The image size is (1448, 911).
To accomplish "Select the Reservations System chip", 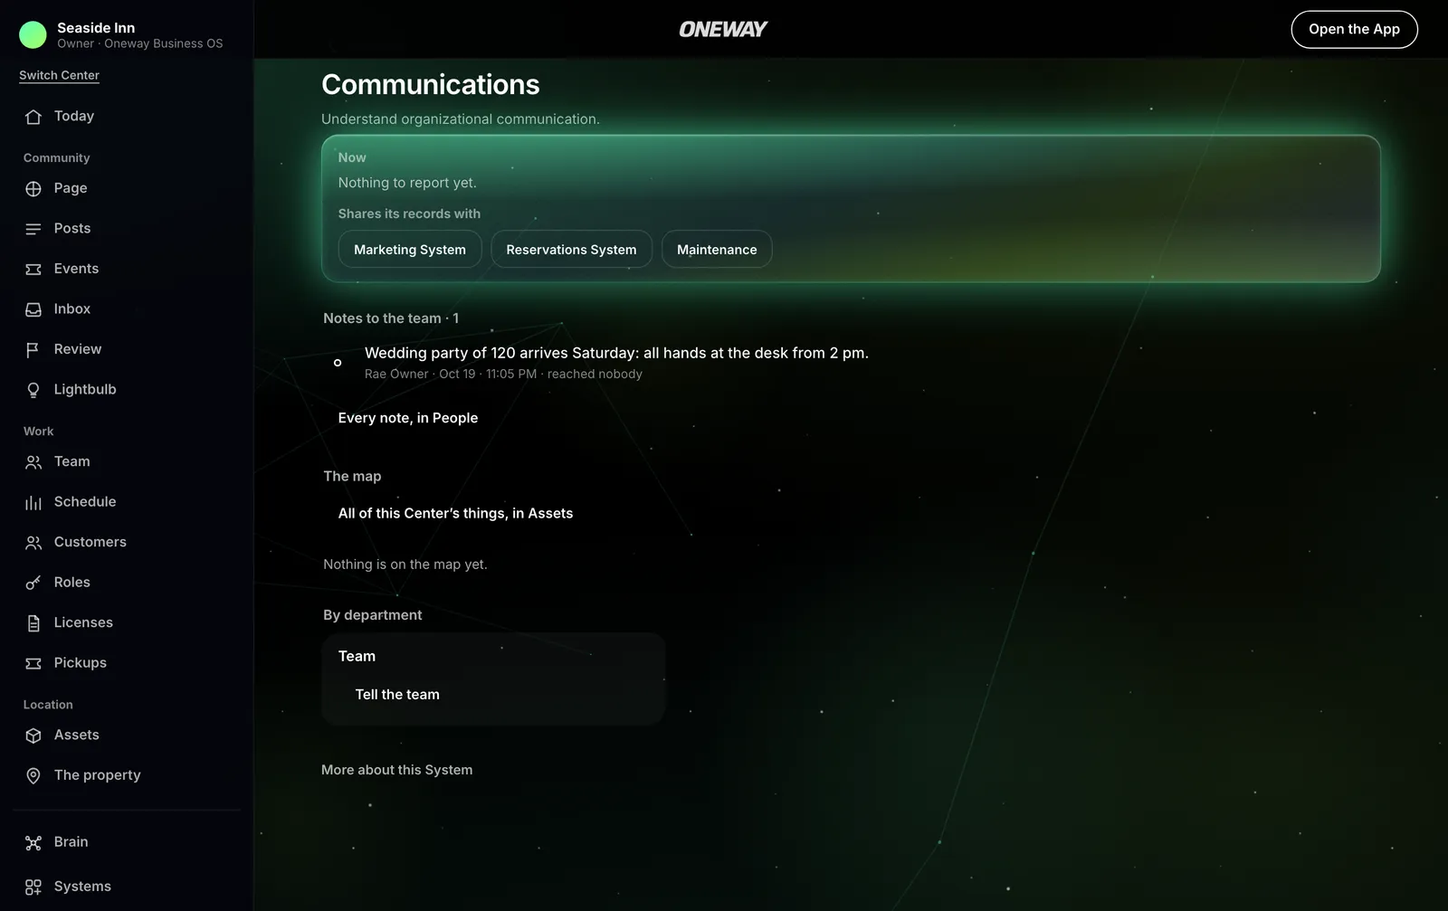I will pyautogui.click(x=571, y=250).
